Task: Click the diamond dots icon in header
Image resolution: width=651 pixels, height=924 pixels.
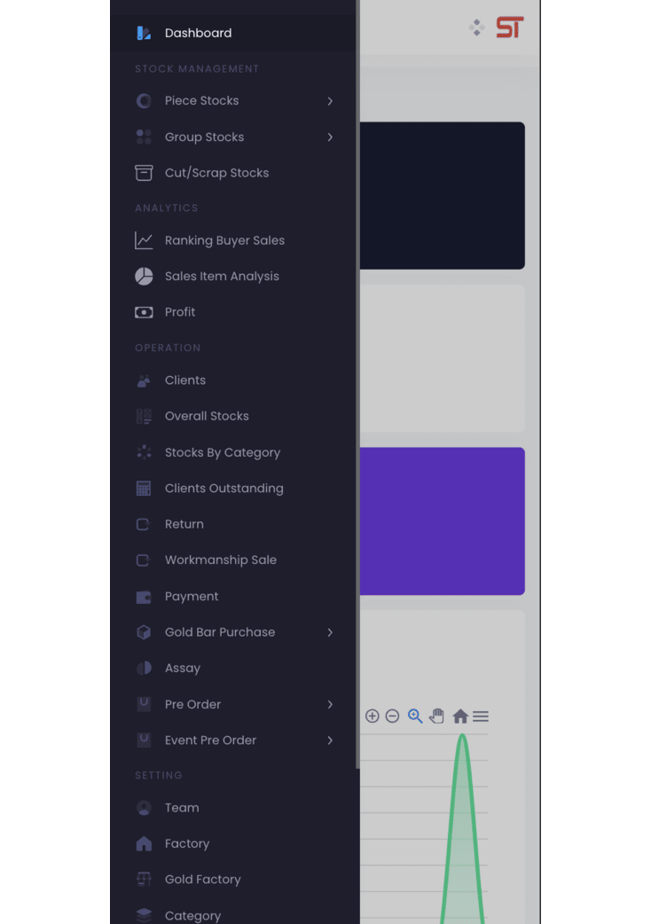Action: (477, 28)
